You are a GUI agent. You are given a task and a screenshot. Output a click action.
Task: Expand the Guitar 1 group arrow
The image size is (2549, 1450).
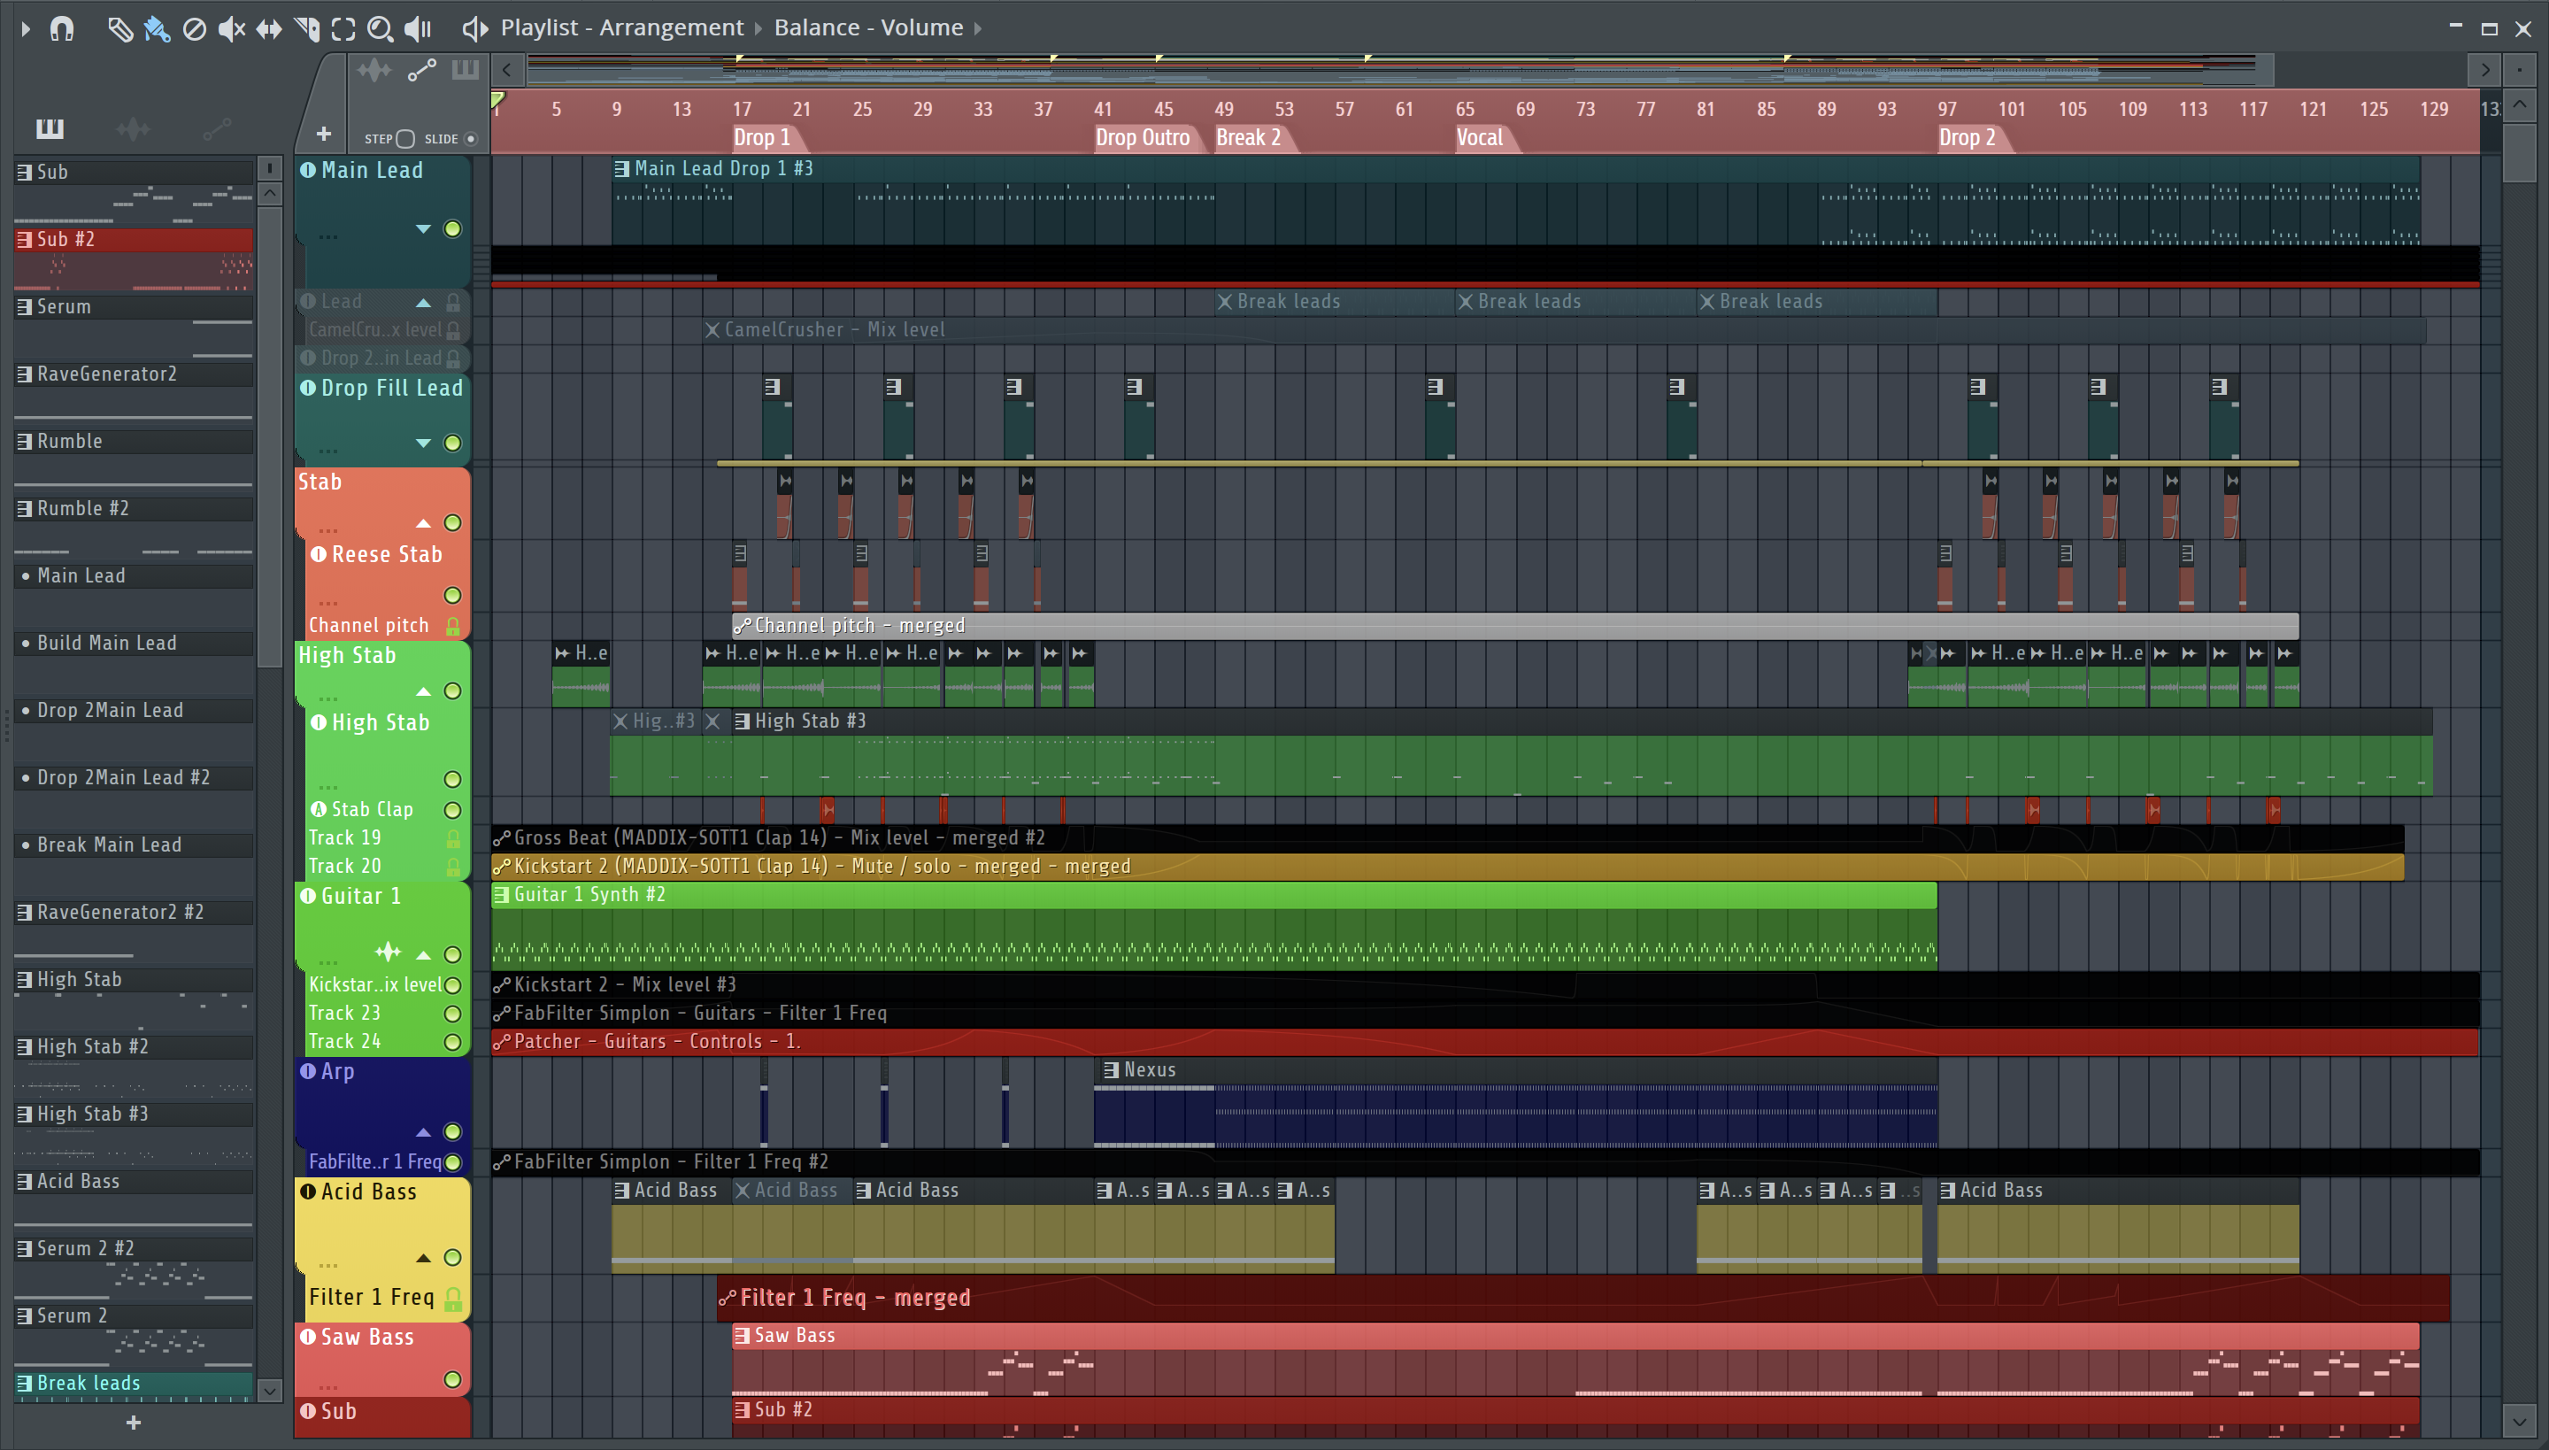click(x=423, y=955)
